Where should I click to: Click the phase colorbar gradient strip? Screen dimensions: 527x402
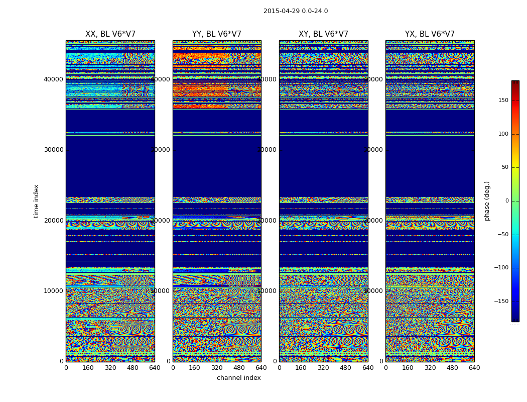515,201
